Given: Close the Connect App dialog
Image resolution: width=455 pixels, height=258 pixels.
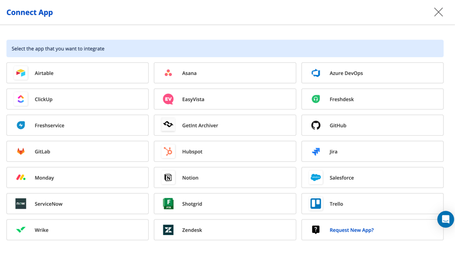Looking at the screenshot, I should click(x=438, y=12).
